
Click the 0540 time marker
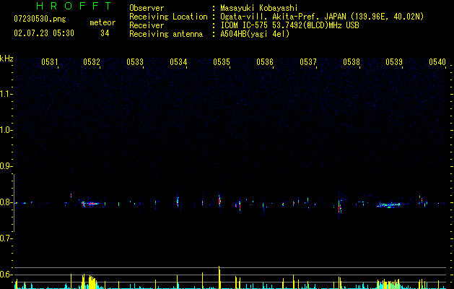437,61
